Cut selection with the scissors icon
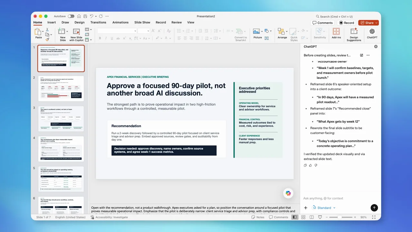Image resolution: width=412 pixels, height=232 pixels. click(x=47, y=30)
